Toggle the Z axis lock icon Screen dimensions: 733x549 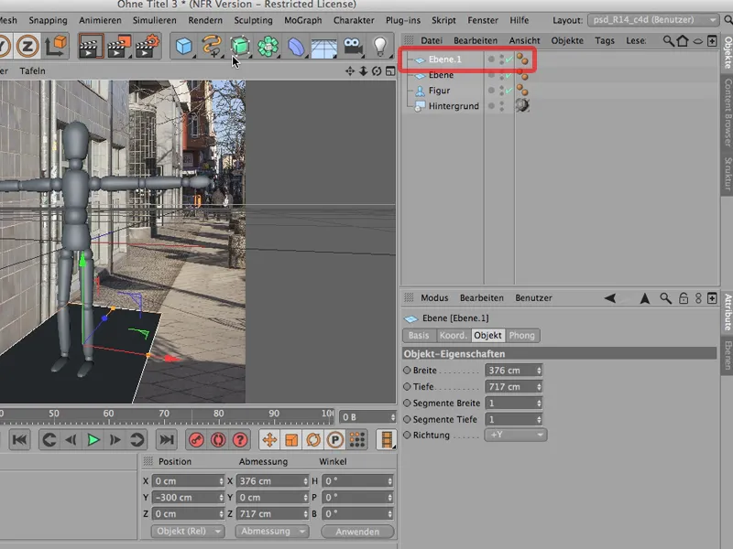pos(27,47)
